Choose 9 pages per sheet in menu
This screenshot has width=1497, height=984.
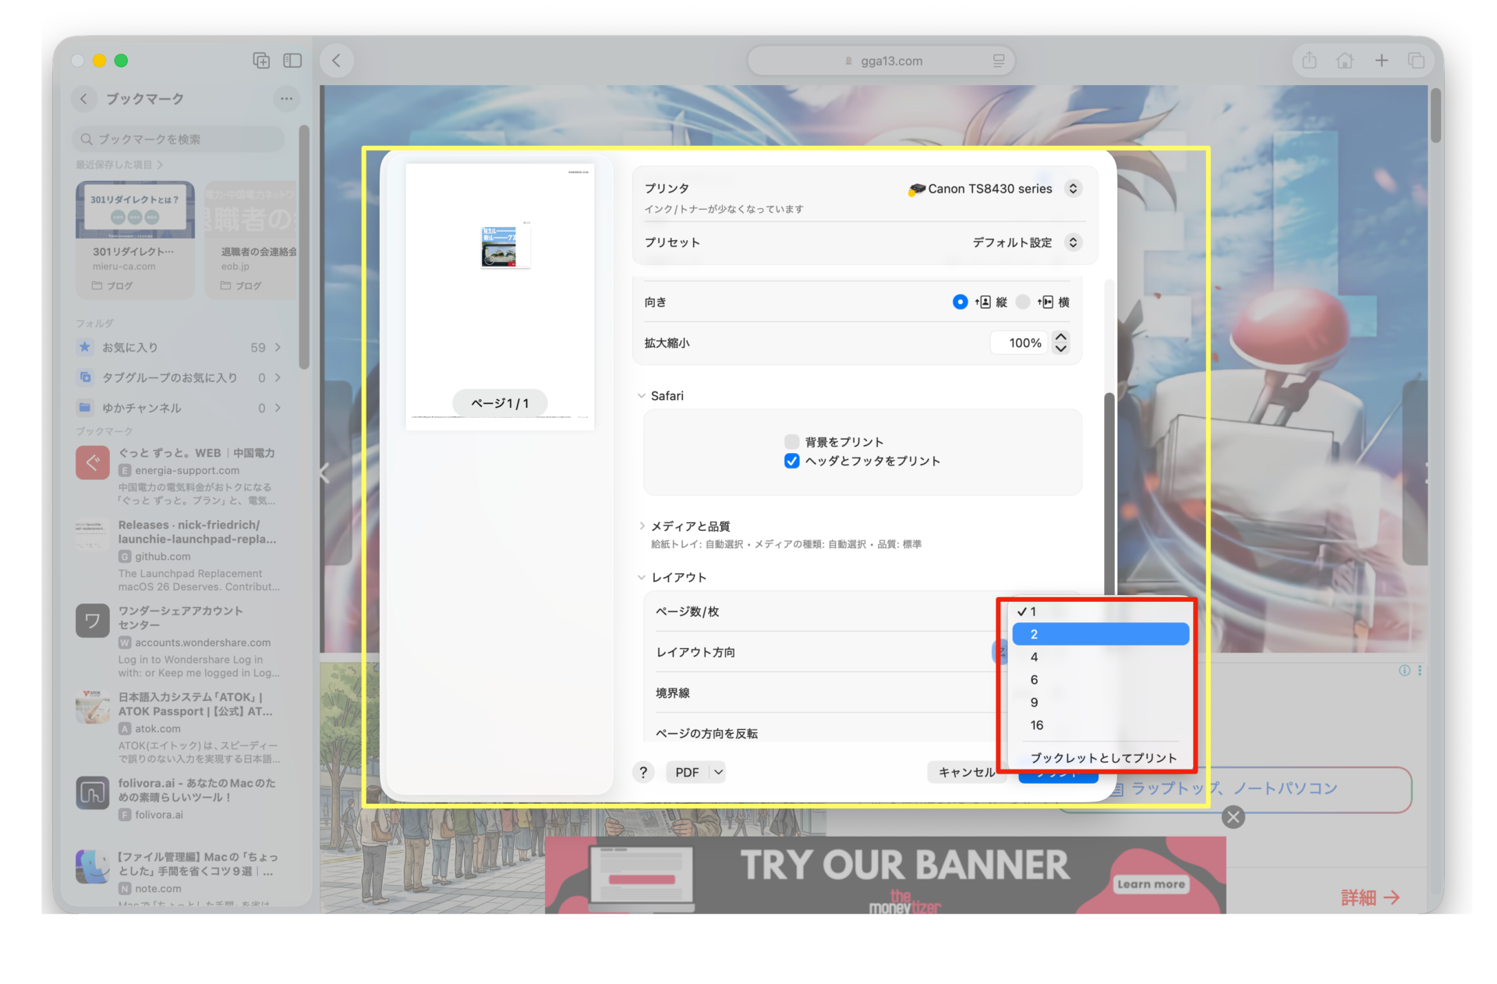[1100, 703]
